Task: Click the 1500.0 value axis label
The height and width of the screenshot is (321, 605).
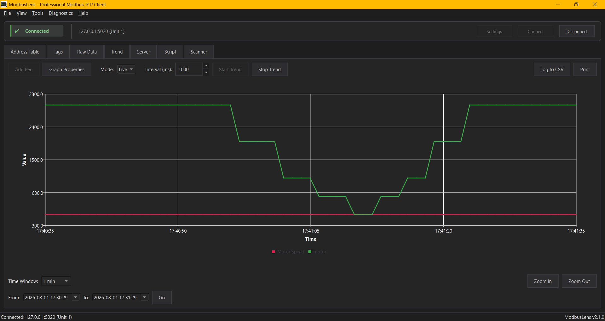Action: [36, 160]
